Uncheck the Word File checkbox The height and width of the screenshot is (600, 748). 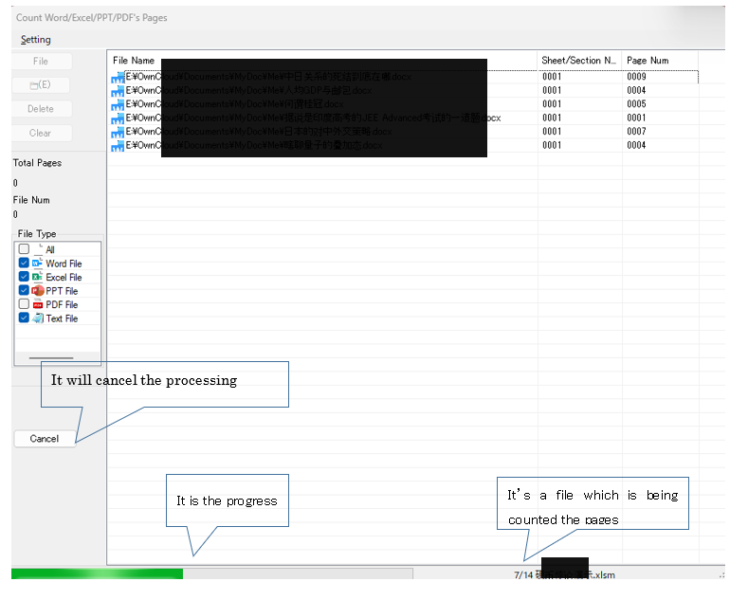24,263
